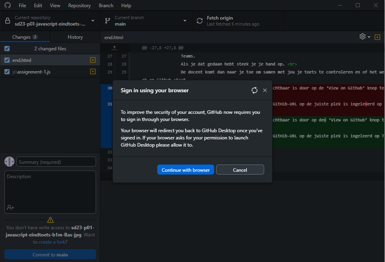The image size is (385, 262).
Task: Open the diff options gear icon
Action: [362, 36]
